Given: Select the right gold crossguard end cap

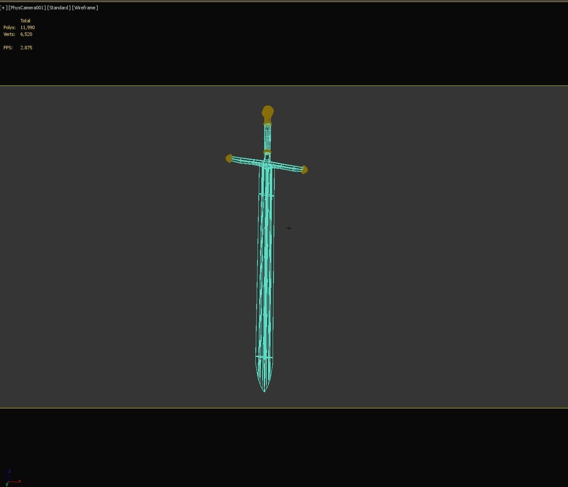Looking at the screenshot, I should [305, 170].
